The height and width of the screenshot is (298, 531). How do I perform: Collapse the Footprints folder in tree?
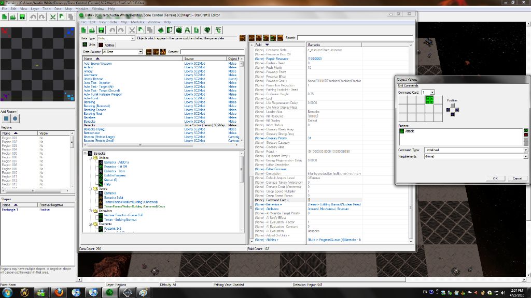[90, 224]
